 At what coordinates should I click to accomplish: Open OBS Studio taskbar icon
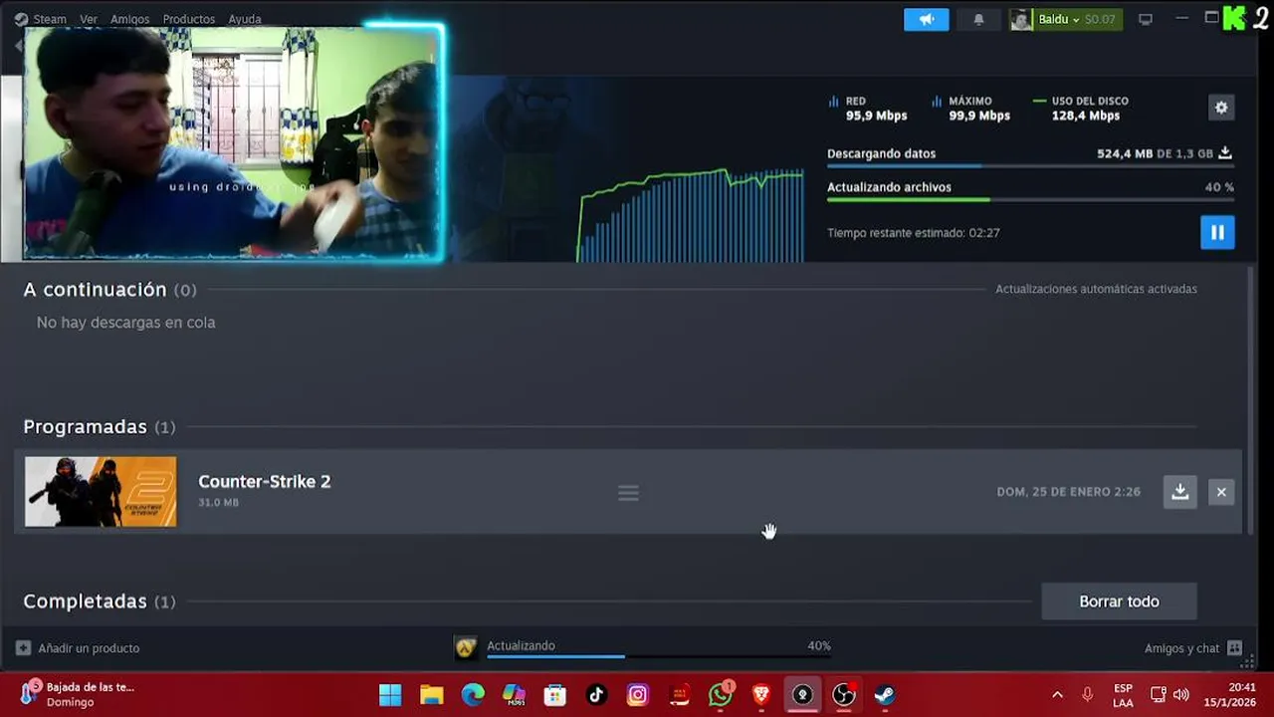pos(844,694)
